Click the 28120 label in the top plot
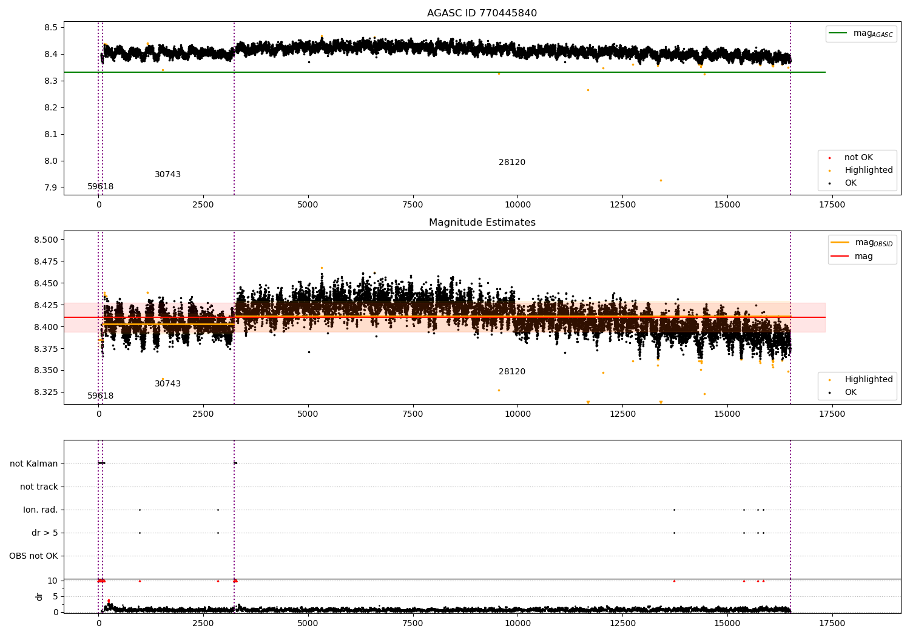Image resolution: width=910 pixels, height=637 pixels. tap(512, 163)
